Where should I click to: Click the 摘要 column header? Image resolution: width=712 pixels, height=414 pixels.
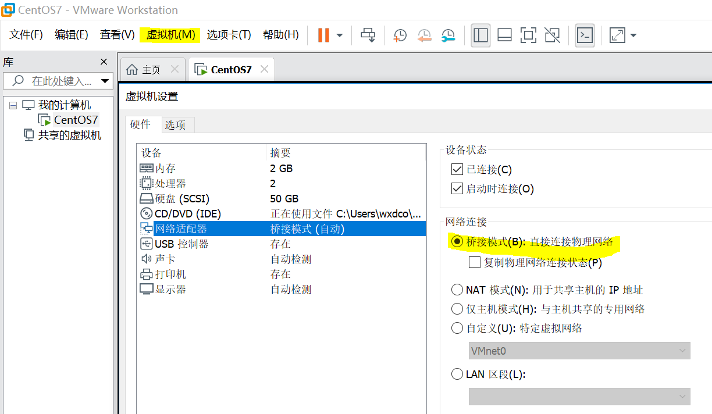coord(346,153)
